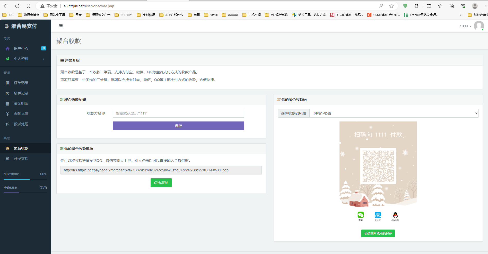
Task: Open 投诉处理 in sidebar
Action: pyautogui.click(x=25, y=124)
